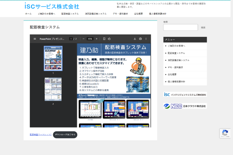Select 配筋検査システム in sidebar menu
Screen dimensions: 233x155
click(x=185, y=53)
